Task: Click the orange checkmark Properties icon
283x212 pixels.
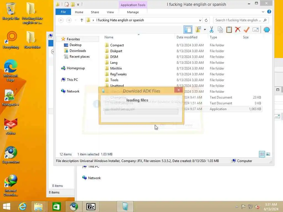Action: point(246,29)
